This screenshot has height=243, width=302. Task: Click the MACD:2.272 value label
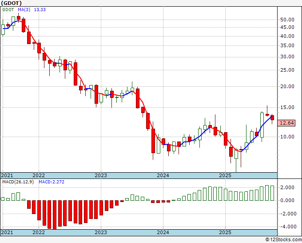point(52,182)
